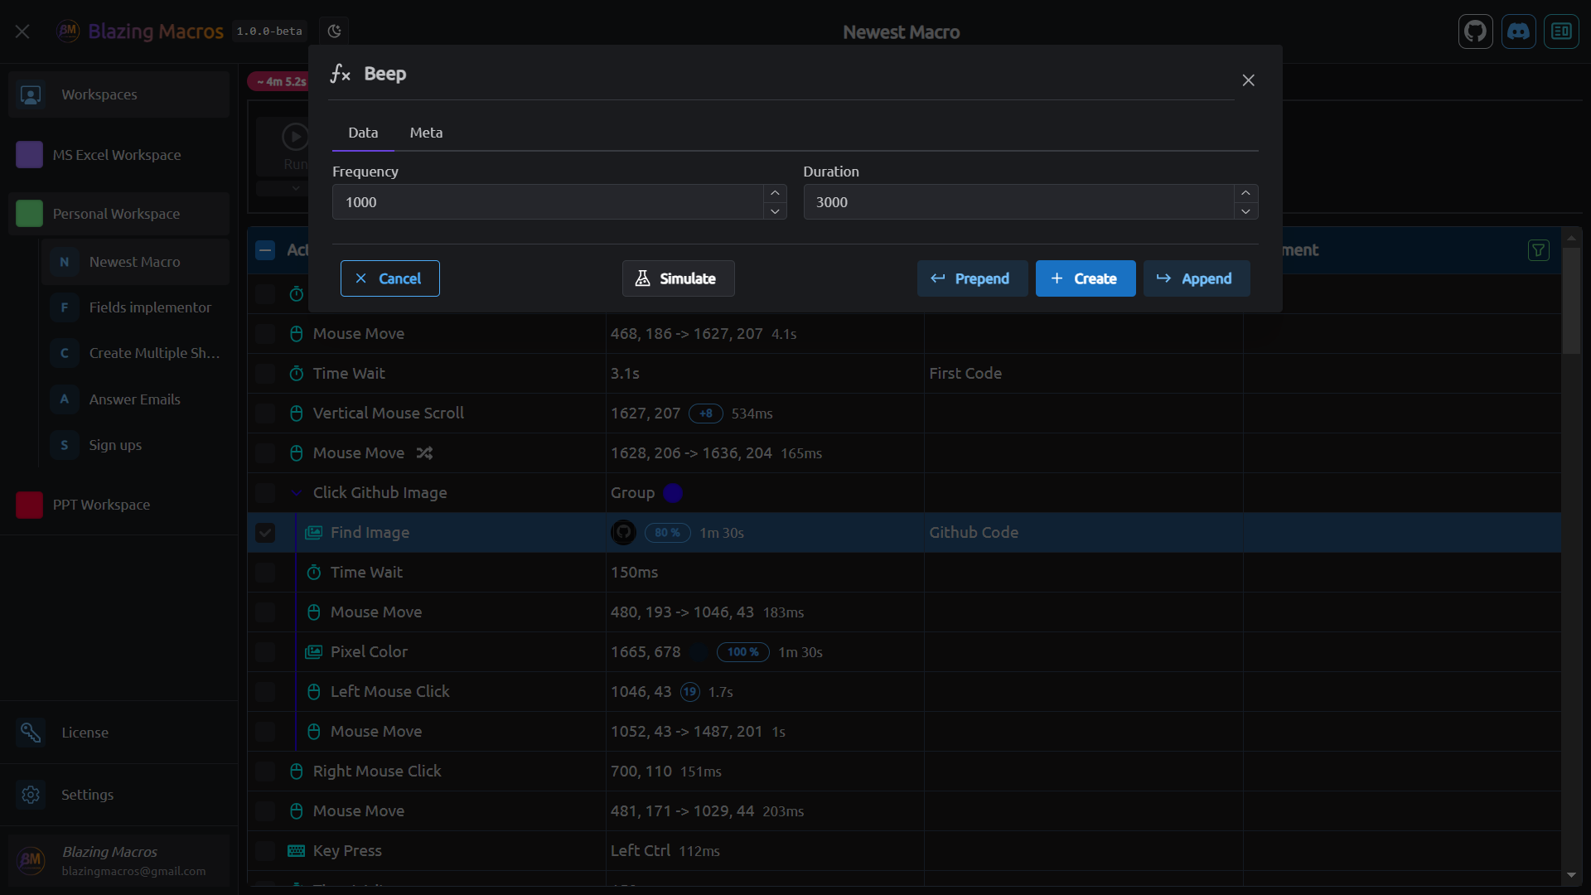This screenshot has height=895, width=1591.
Task: Click the Blazing Macros logo
Action: pyautogui.click(x=68, y=31)
